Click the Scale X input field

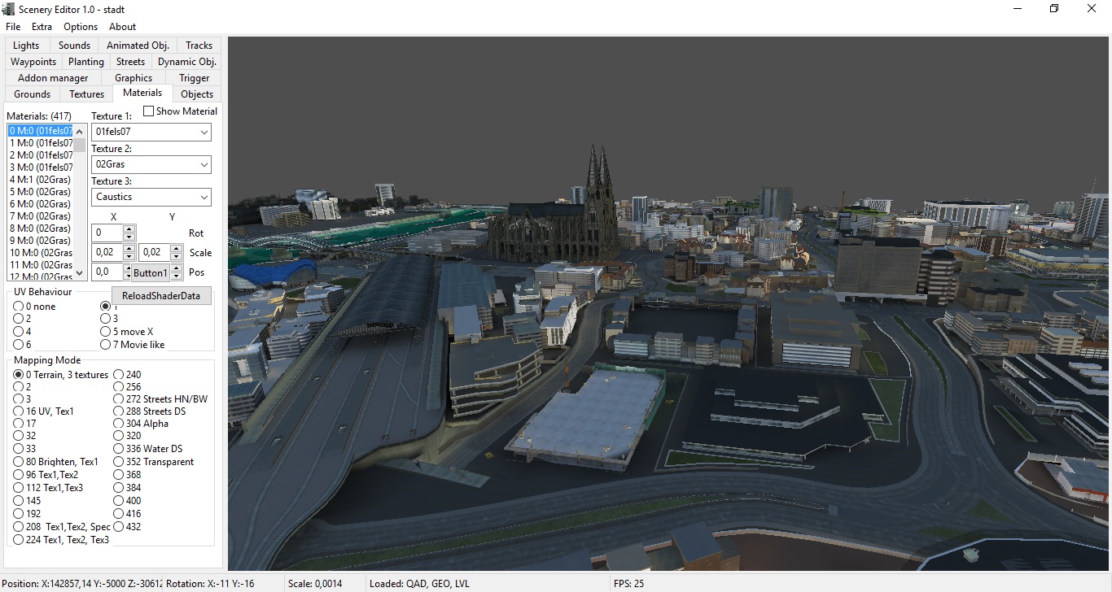tap(107, 252)
